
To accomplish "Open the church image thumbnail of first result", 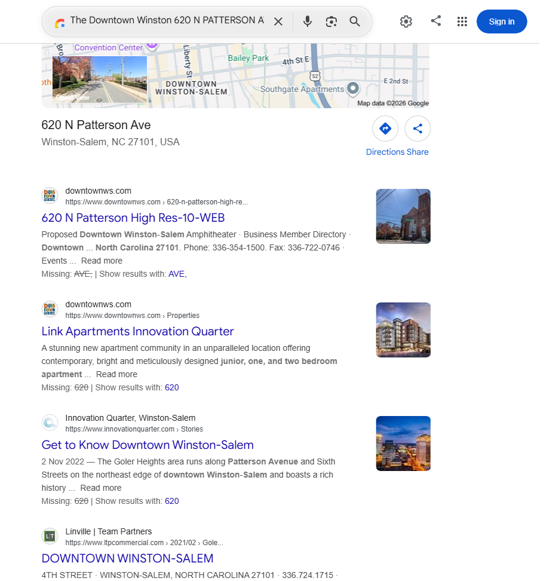I will click(403, 216).
